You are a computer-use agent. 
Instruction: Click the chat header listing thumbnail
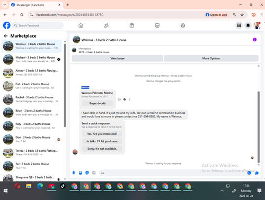pos(76,40)
